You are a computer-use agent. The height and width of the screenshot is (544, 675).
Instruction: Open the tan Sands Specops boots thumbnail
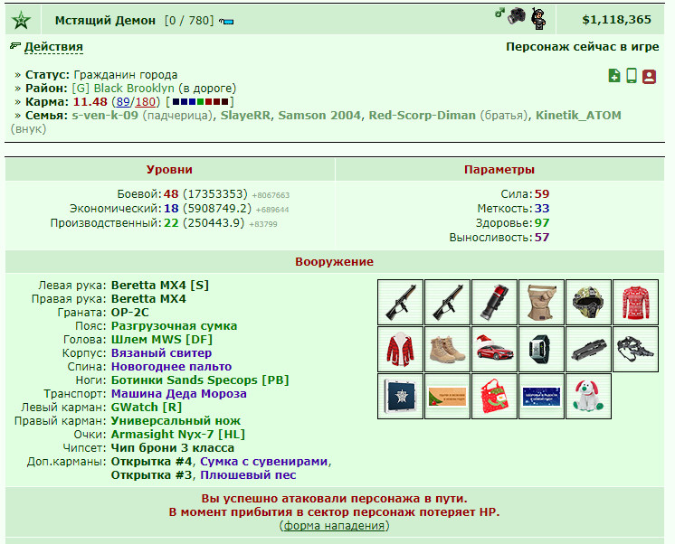coord(447,349)
